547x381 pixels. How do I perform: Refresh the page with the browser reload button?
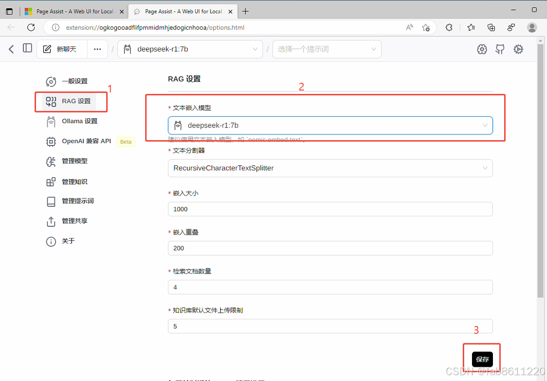click(31, 28)
